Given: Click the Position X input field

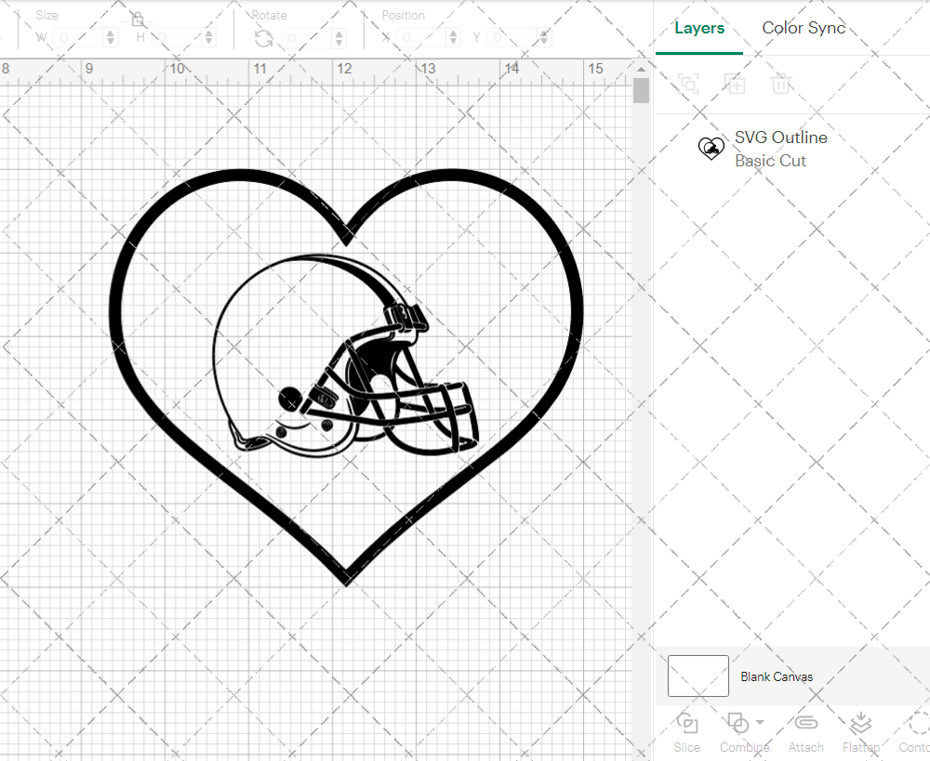Looking at the screenshot, I should [420, 38].
